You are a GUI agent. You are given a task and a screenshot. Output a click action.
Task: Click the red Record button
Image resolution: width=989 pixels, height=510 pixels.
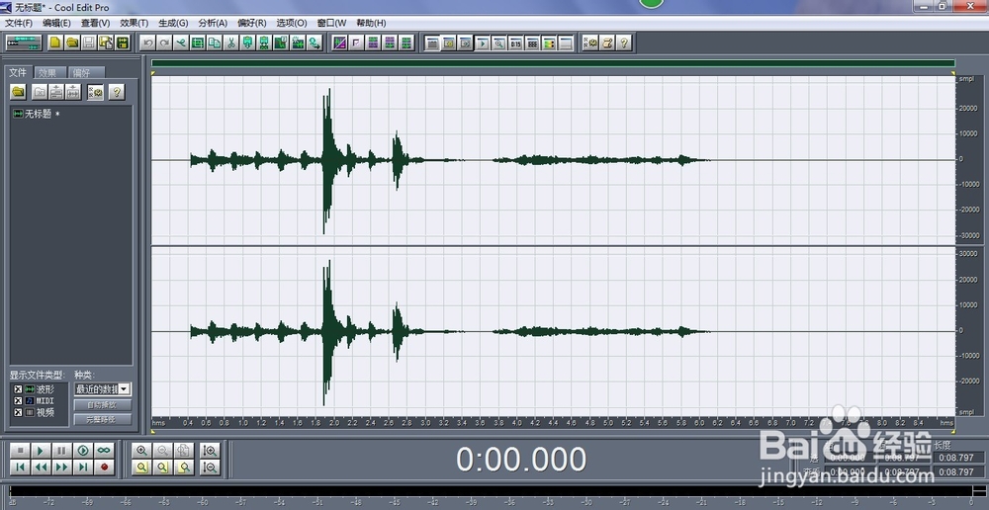104,467
